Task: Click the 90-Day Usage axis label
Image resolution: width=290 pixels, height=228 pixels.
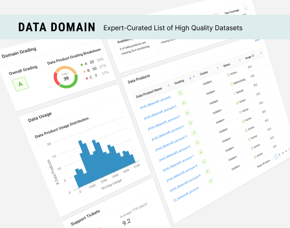Action: [x=111, y=184]
